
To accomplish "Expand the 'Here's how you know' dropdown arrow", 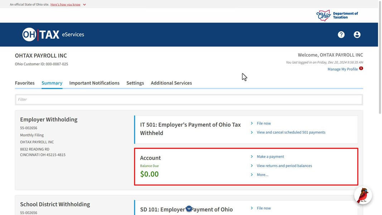I will pos(84,5).
